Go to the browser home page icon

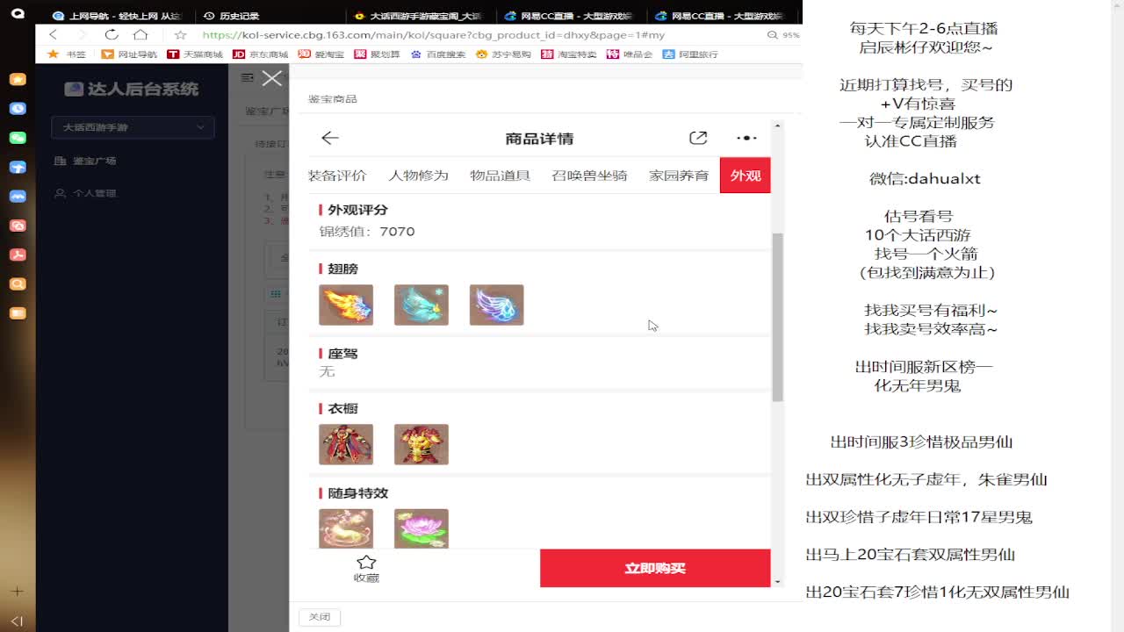[140, 34]
